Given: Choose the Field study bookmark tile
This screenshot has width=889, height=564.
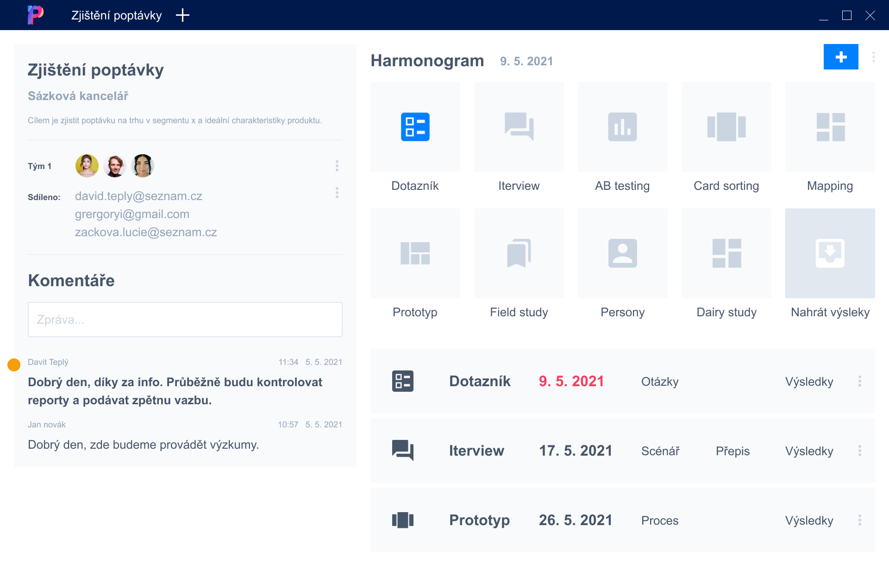Looking at the screenshot, I should coord(519,253).
